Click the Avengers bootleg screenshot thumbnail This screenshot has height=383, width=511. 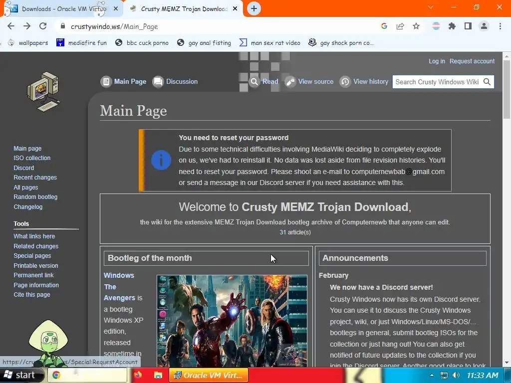(232, 321)
